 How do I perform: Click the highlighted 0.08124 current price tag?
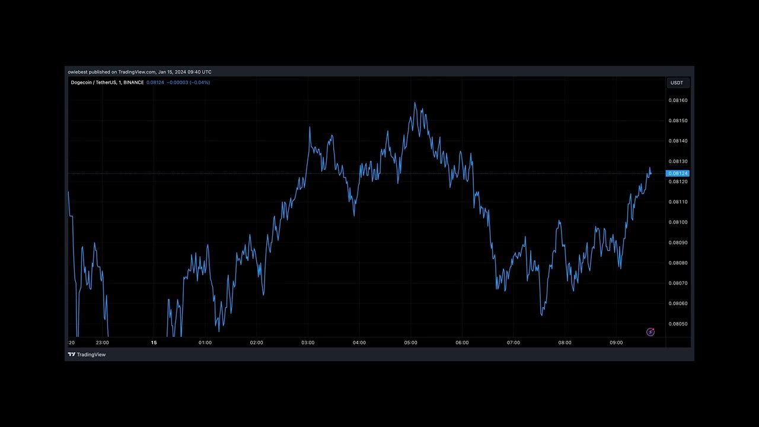coord(678,173)
